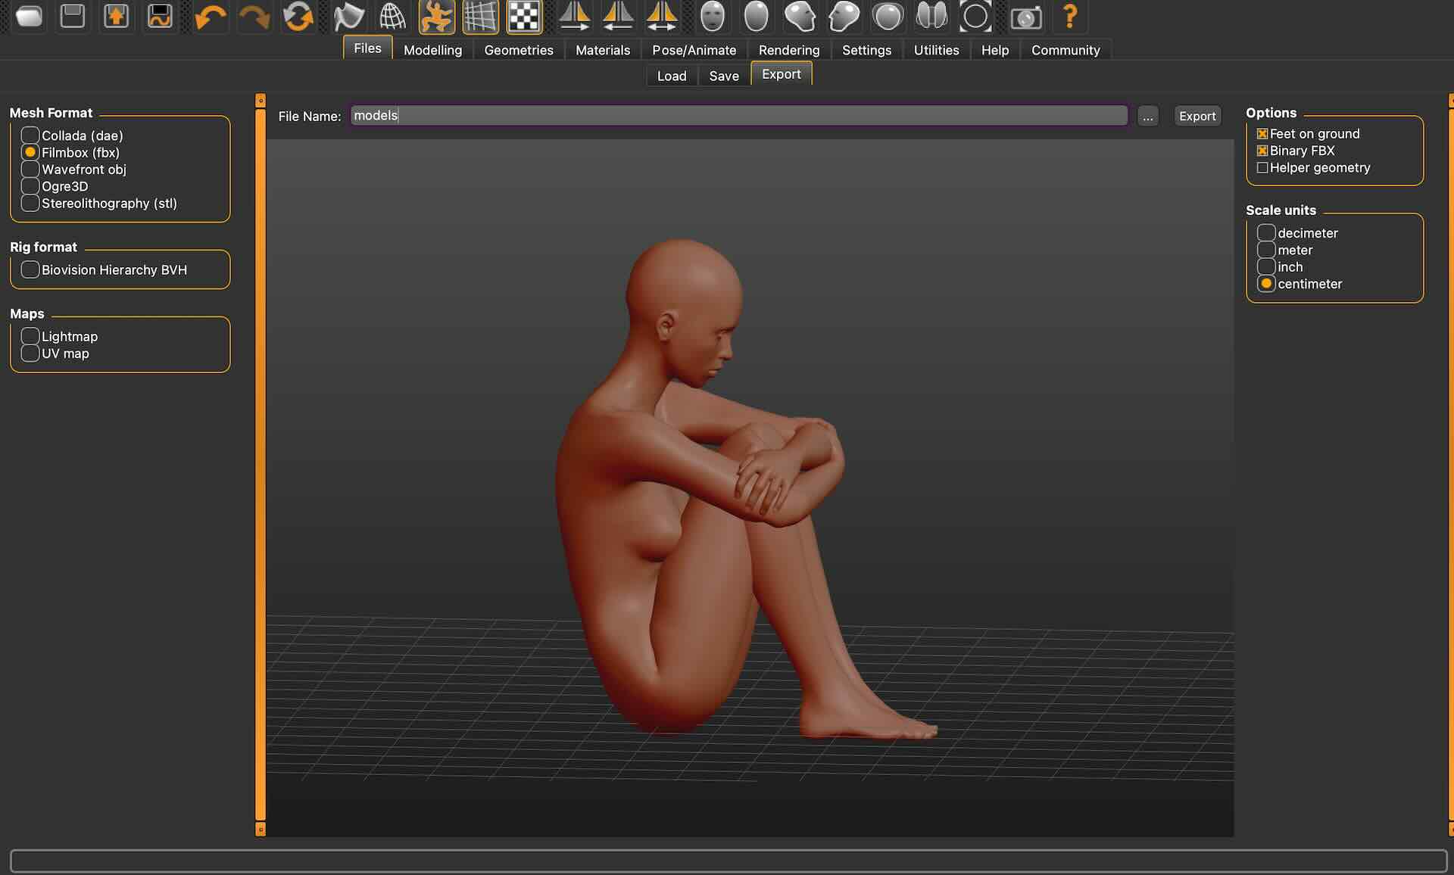Screen dimensions: 1454x875
Task: Click the camera grab screenshot icon
Action: (x=1025, y=17)
